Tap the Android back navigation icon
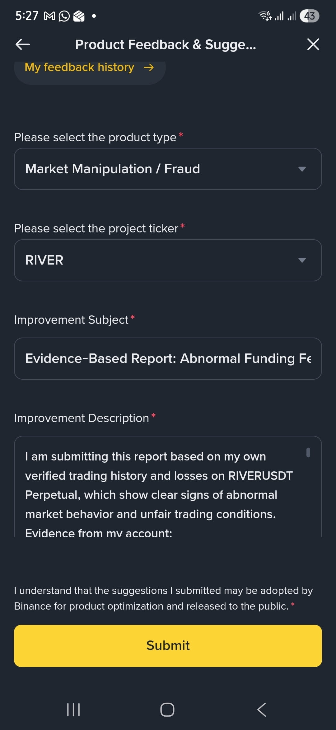 [262, 710]
